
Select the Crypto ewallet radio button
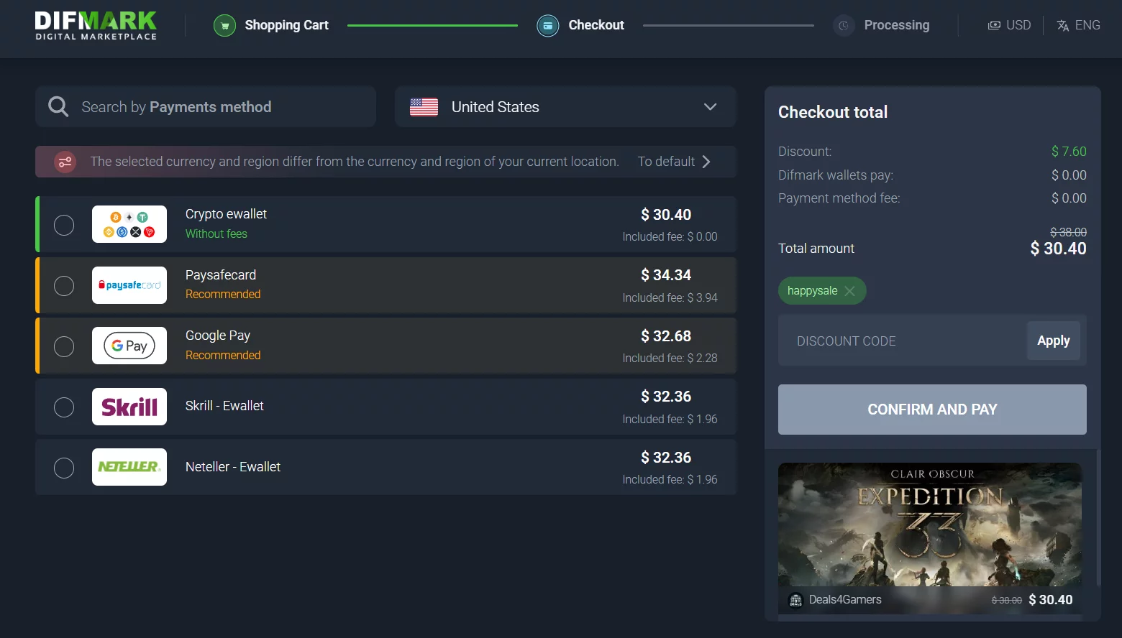coord(64,225)
